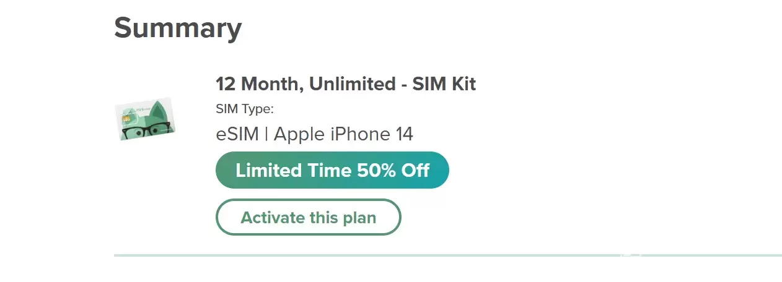Image resolution: width=782 pixels, height=282 pixels.
Task: Open the Mint SIM card thumbnail image
Action: 146,119
